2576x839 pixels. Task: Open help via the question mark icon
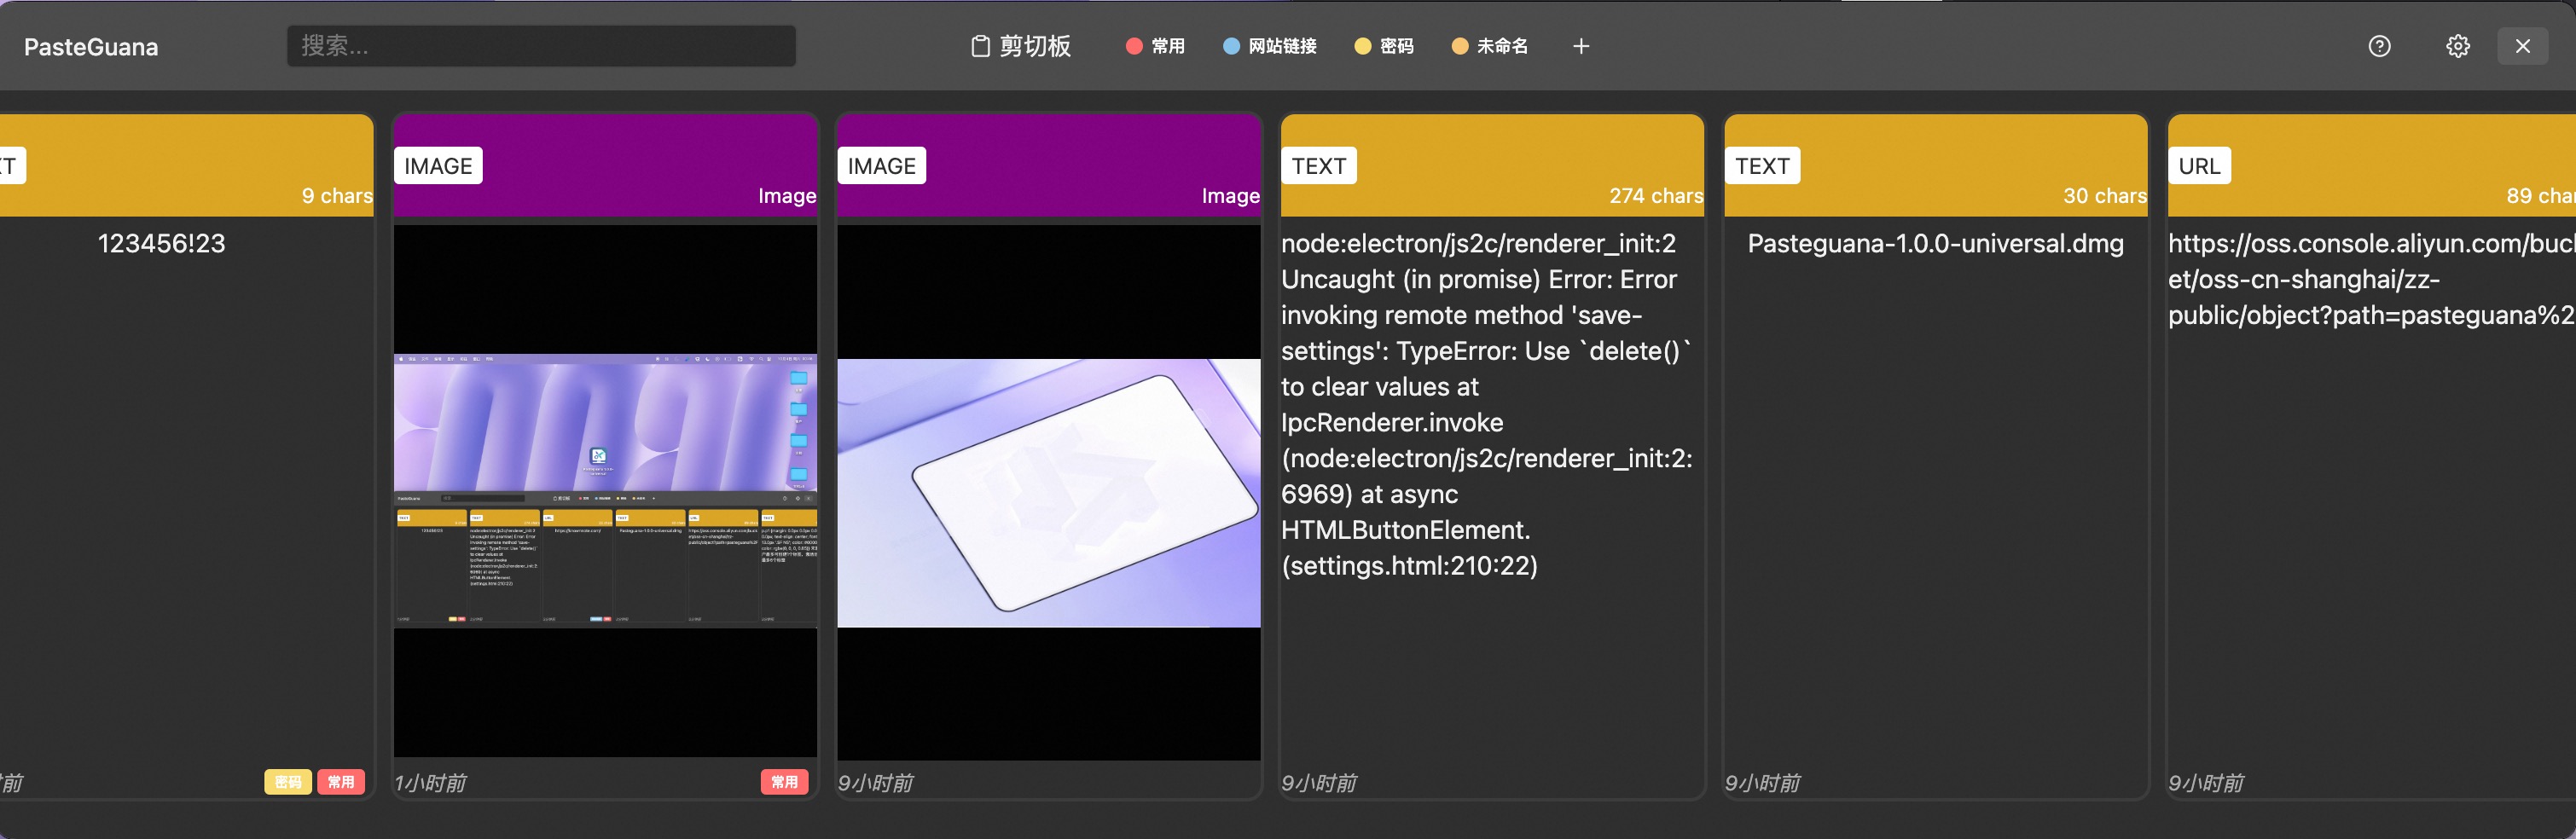2379,46
